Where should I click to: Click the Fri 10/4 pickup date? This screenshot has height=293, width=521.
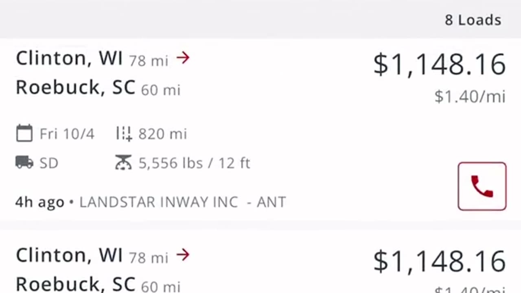67,134
